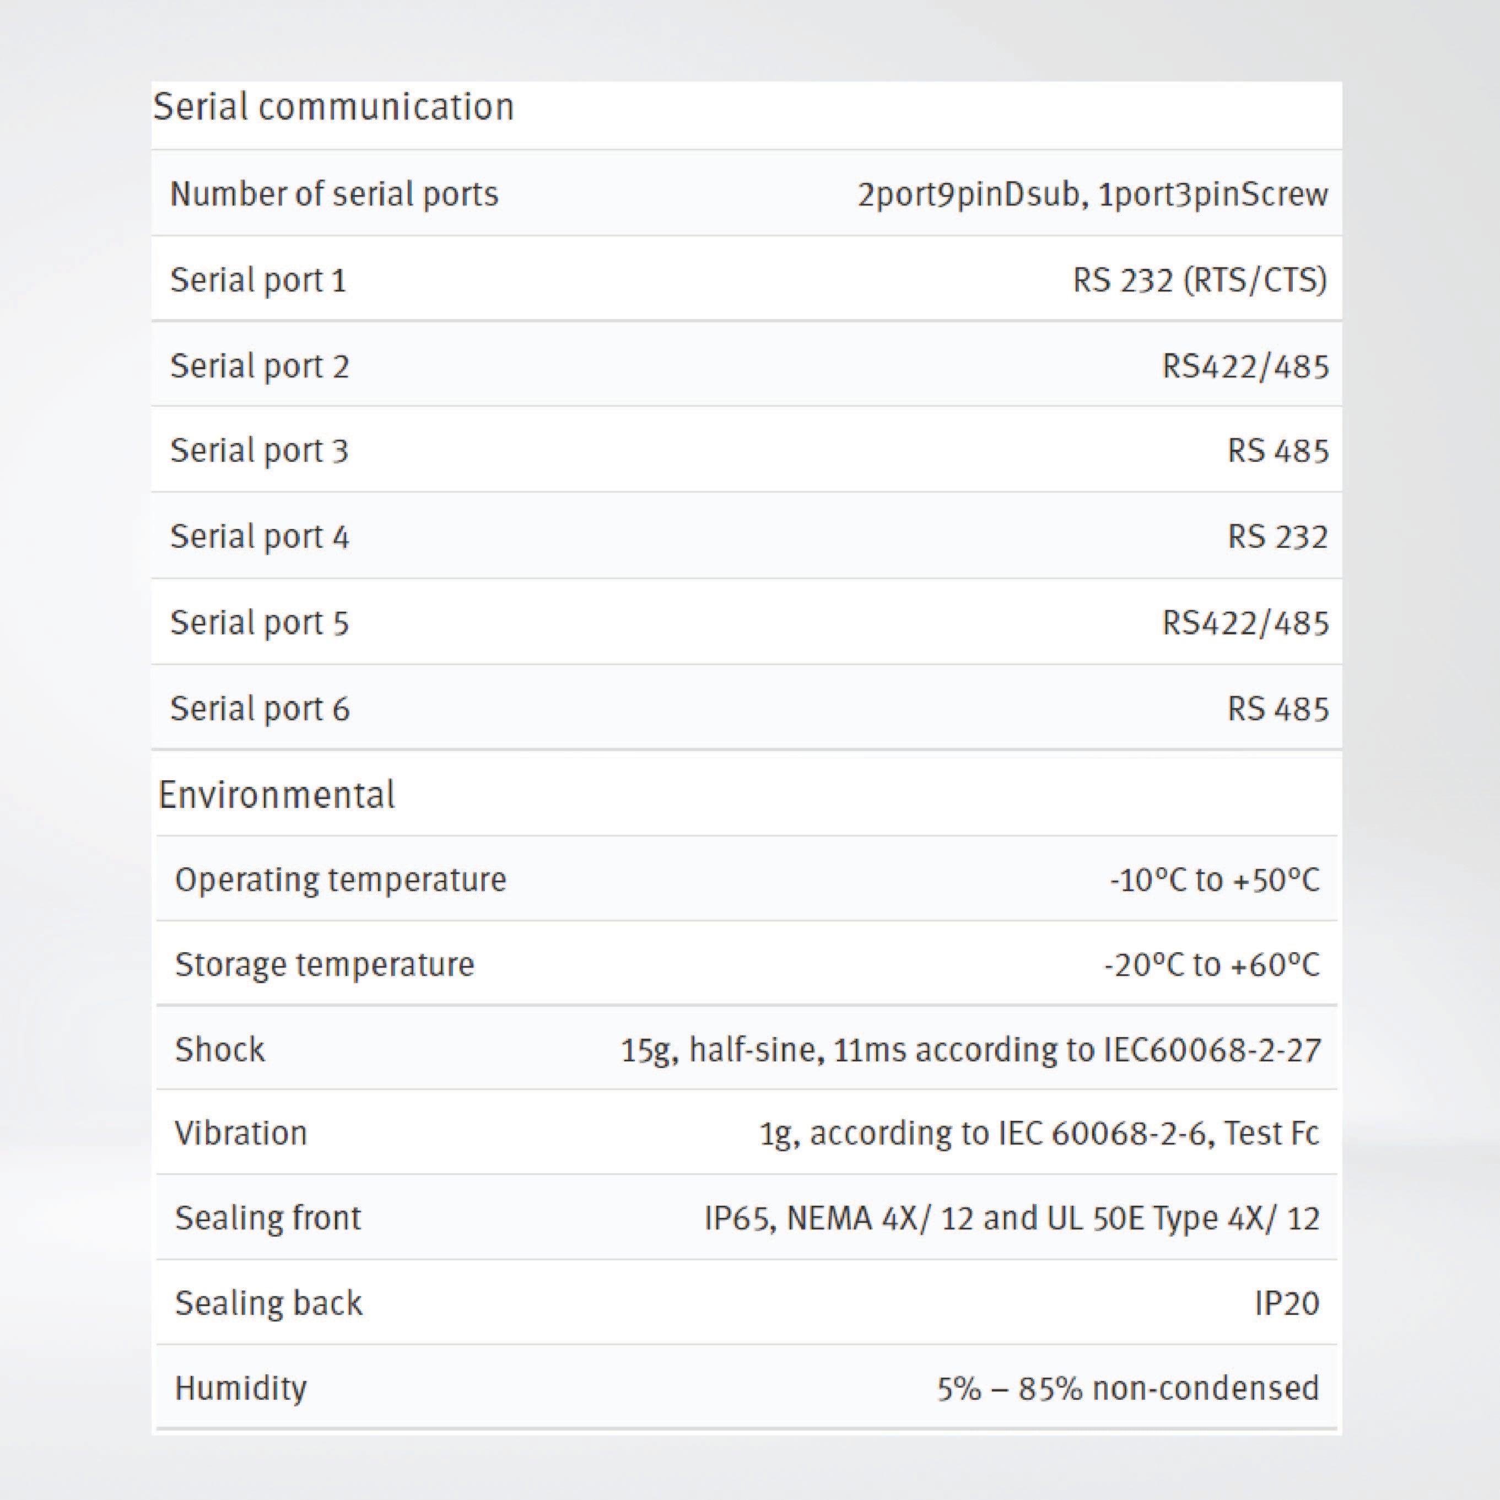
Task: Click the Environmental section heading
Action: click(277, 795)
